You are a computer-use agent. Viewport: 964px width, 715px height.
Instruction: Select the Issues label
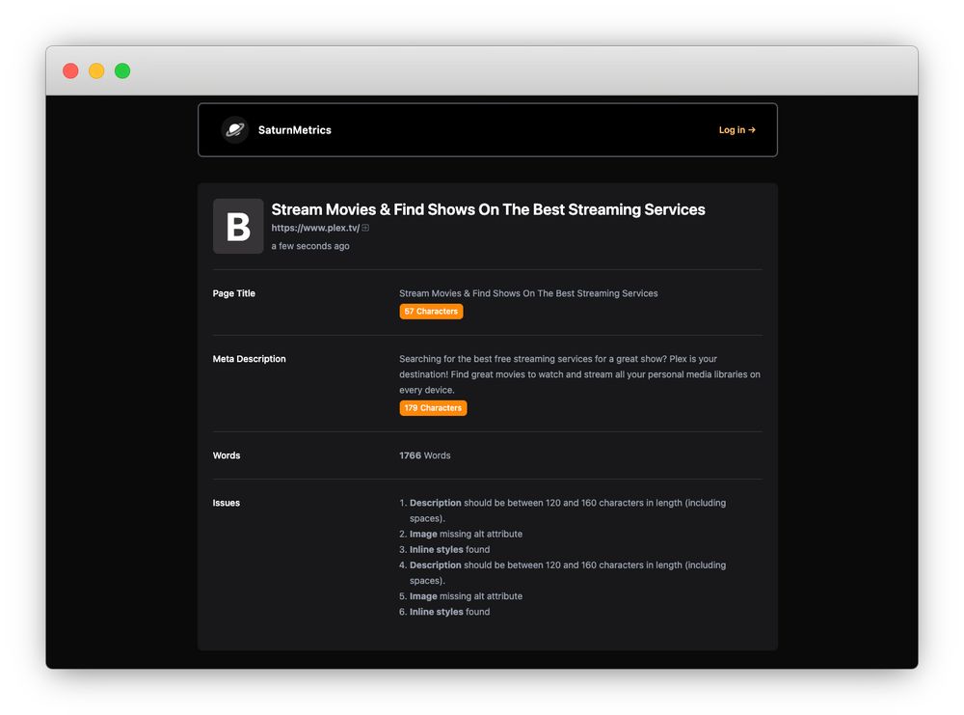[227, 503]
